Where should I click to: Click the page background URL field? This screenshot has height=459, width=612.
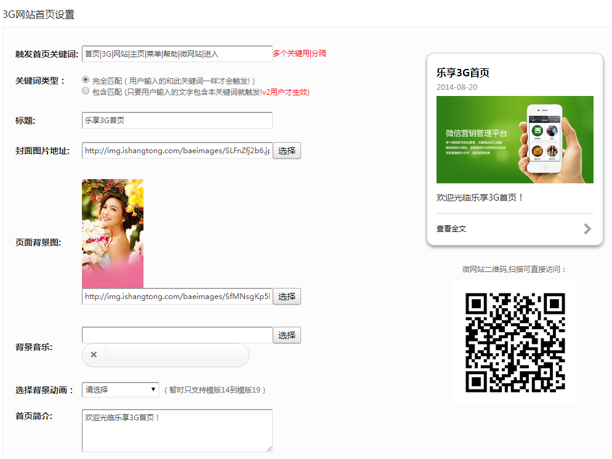pos(177,297)
